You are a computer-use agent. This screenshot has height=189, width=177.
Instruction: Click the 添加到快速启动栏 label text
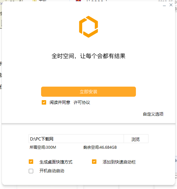pos(119,162)
